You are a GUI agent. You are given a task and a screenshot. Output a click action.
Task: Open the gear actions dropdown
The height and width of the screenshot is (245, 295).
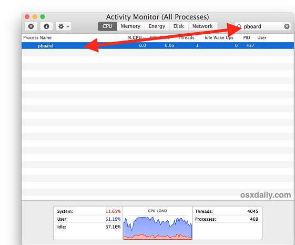point(64,26)
